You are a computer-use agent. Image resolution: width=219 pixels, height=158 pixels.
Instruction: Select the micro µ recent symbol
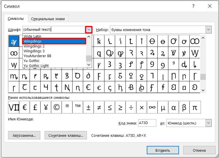pos(163,107)
